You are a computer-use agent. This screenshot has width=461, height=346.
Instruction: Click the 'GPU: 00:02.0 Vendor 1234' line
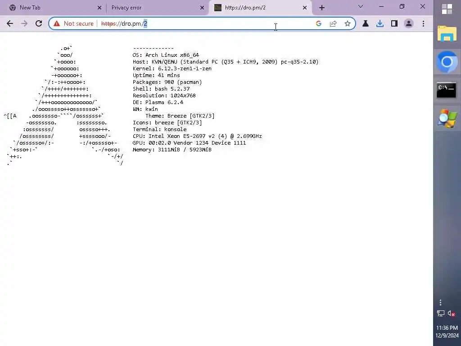click(190, 143)
